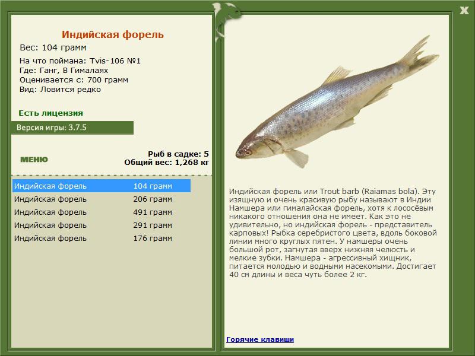Select the Индийская форель 491 грамм row
Screen dimensions: 475x356
pos(102,212)
